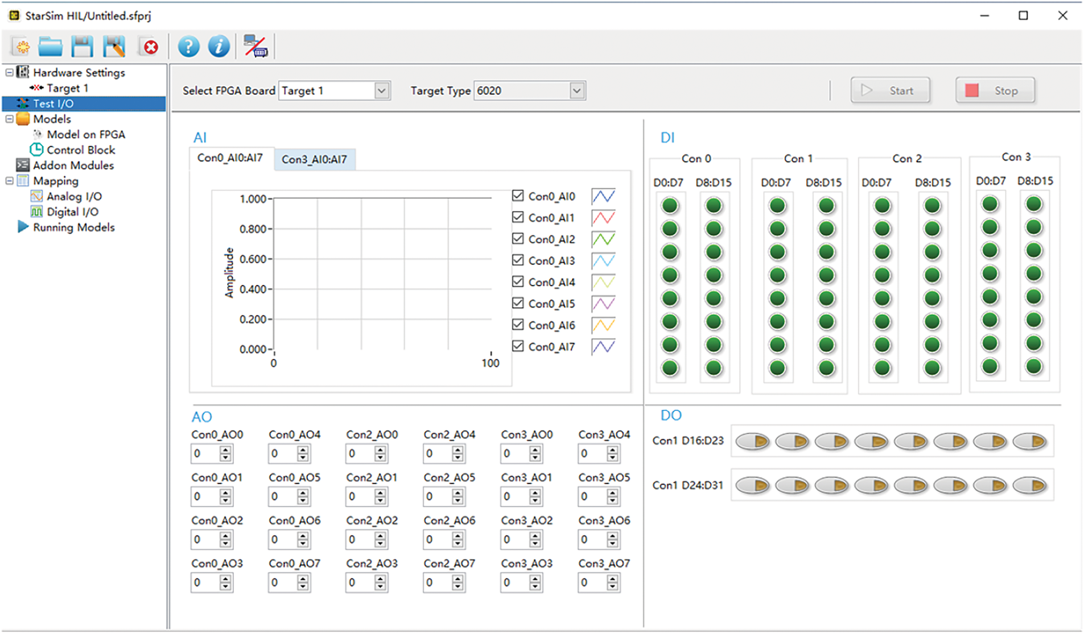
Task: Open the Select FPGA Board dropdown
Action: coord(382,91)
